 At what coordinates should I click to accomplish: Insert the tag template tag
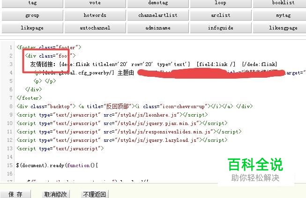tap(32, 3)
